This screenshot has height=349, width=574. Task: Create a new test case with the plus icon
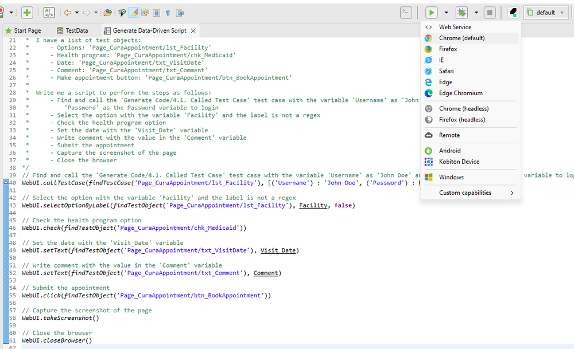[x=26, y=12]
